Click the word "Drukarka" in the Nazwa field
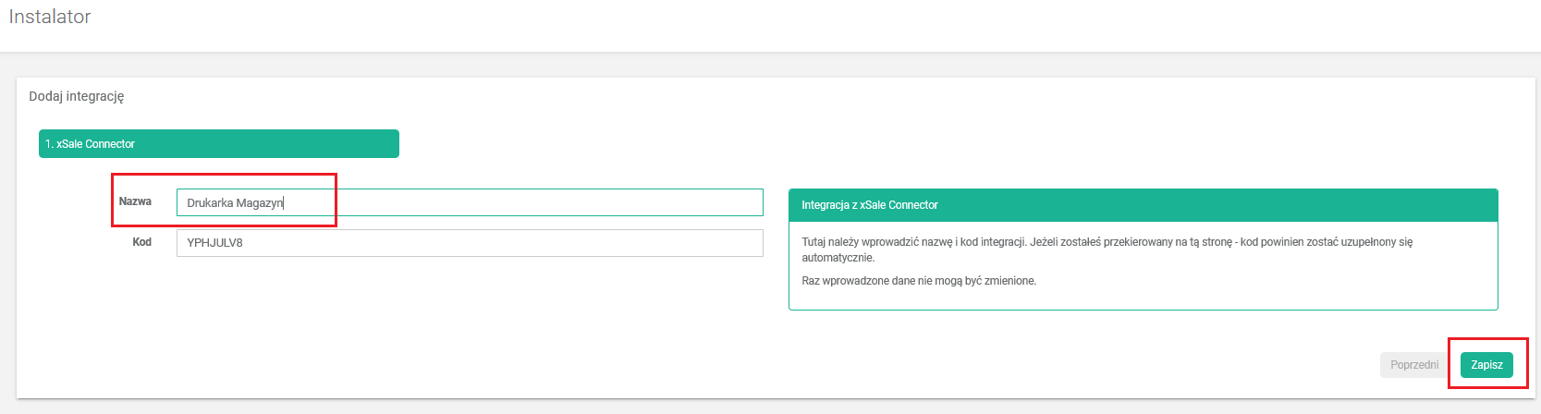 pos(210,203)
